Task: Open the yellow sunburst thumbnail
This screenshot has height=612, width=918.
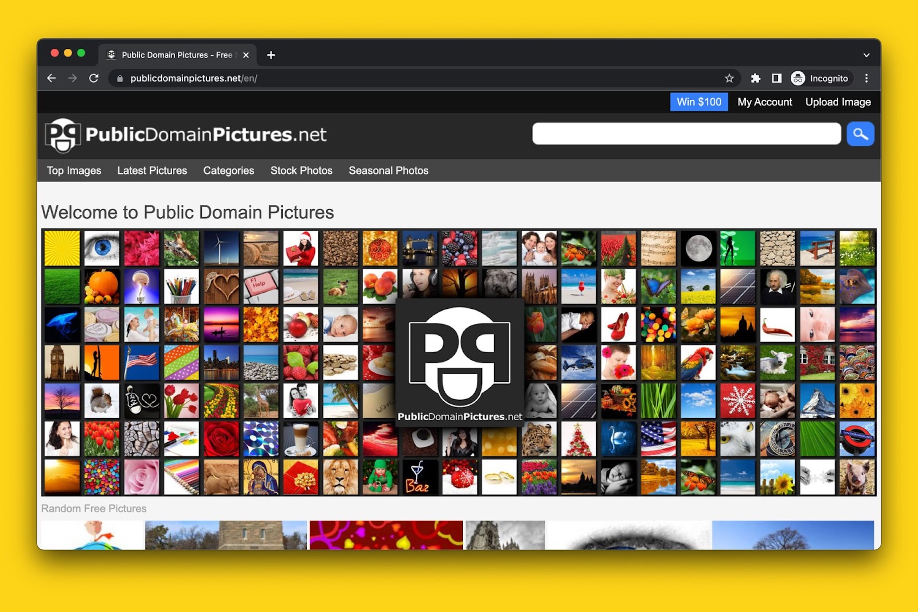Action: click(x=63, y=248)
